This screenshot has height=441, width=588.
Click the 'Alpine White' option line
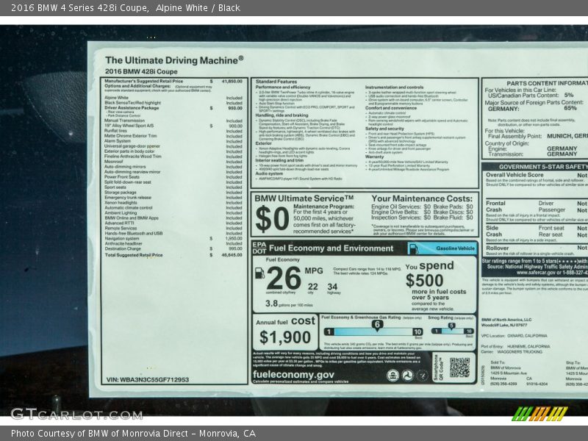116,98
